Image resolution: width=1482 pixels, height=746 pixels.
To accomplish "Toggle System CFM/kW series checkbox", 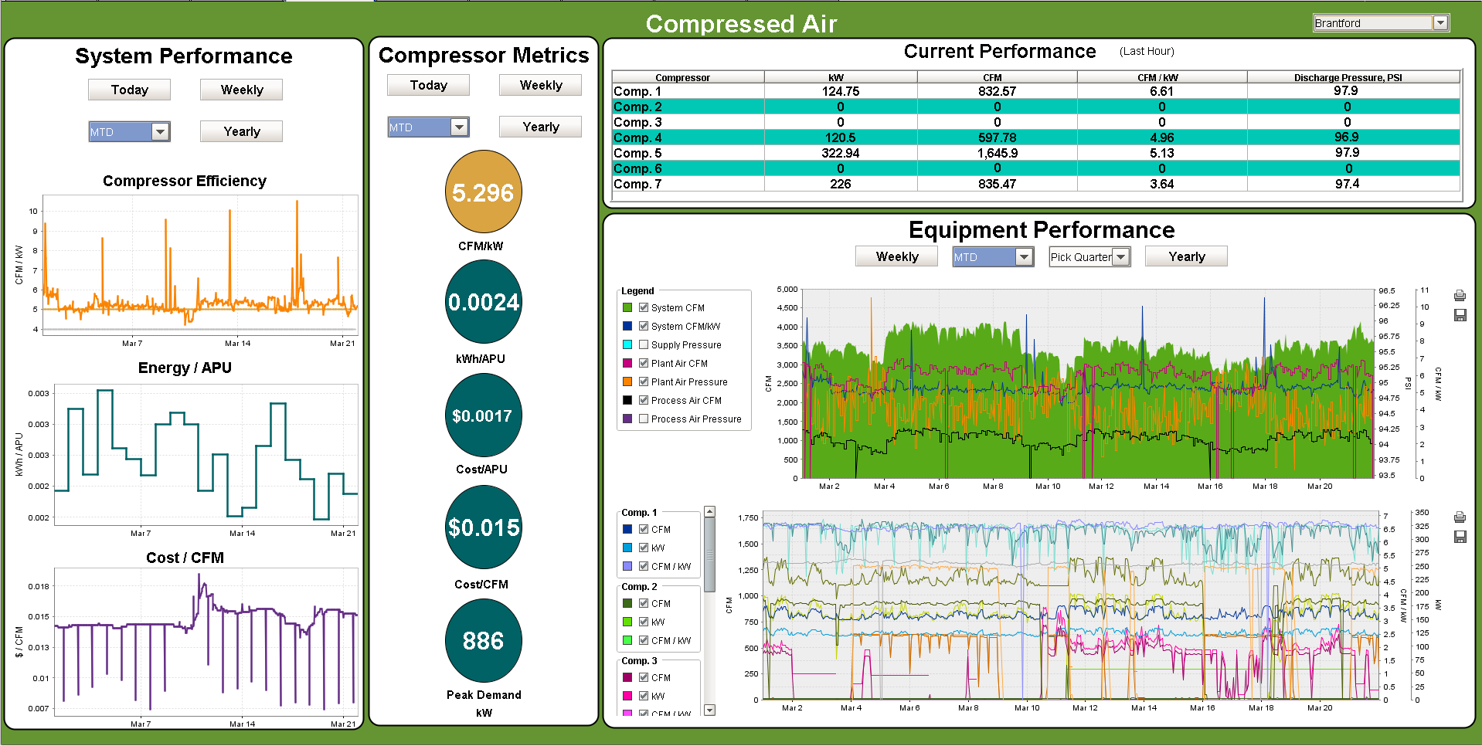I will pyautogui.click(x=644, y=326).
